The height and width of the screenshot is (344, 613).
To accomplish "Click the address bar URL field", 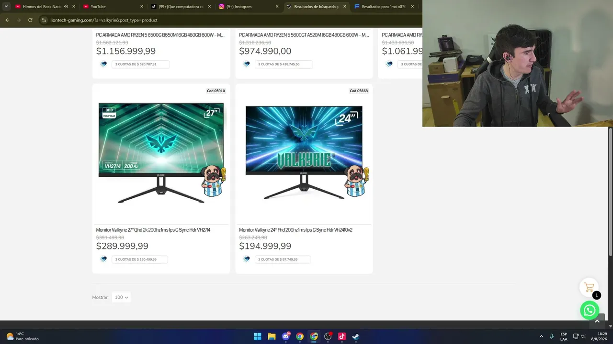I will (x=230, y=20).
